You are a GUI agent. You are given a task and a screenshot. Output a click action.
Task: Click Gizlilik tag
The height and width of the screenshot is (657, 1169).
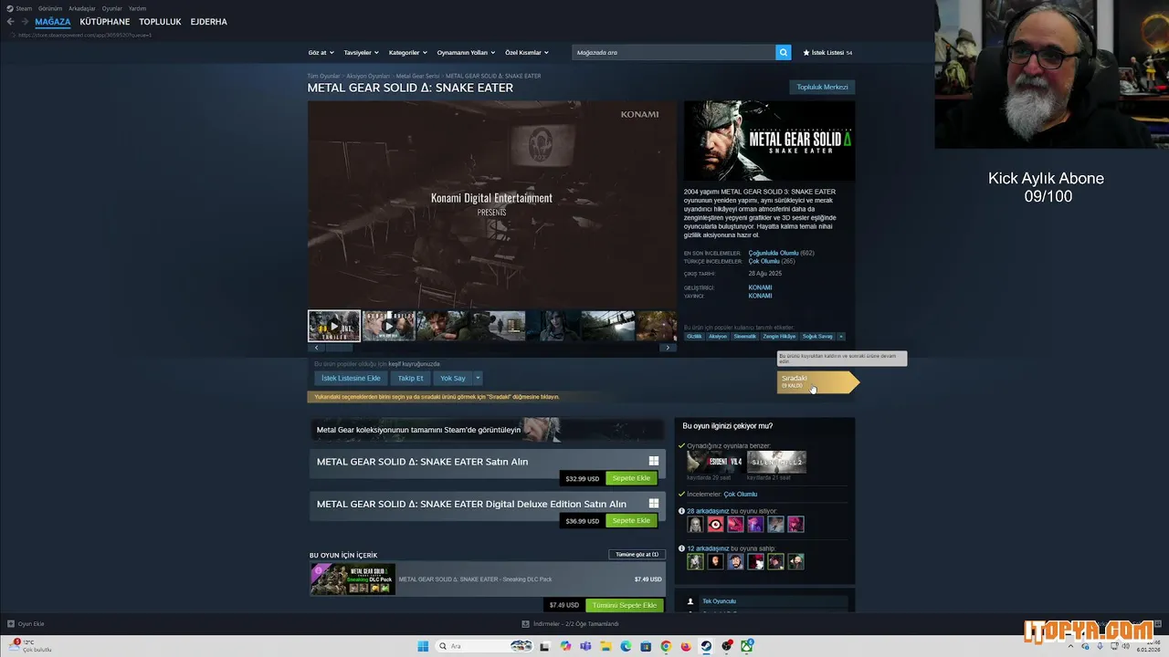point(695,336)
